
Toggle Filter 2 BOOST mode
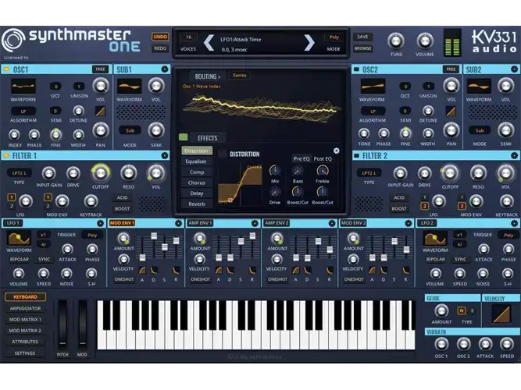pos(399,209)
